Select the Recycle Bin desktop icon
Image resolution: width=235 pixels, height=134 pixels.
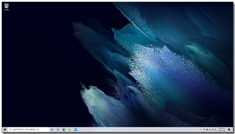6,7
